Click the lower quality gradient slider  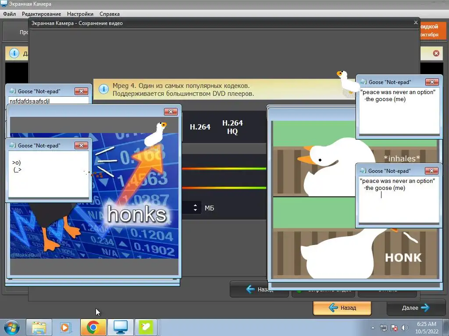tap(224, 188)
